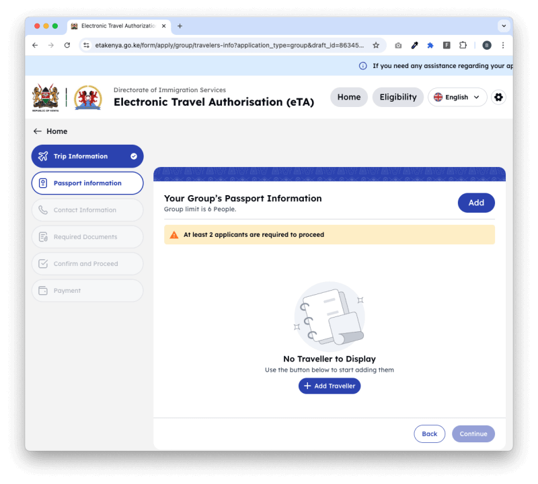
Task: Select the Payment step
Action: click(87, 291)
